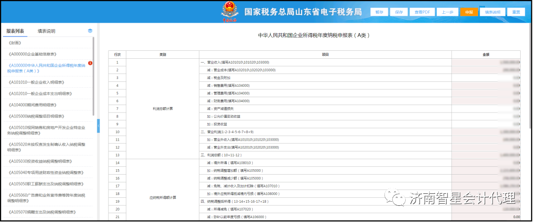Go back with the 上一步 button

point(447,12)
